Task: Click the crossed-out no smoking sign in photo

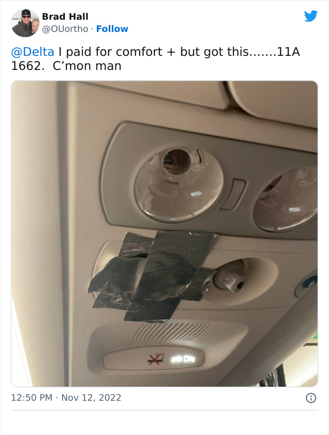Action: (x=155, y=359)
